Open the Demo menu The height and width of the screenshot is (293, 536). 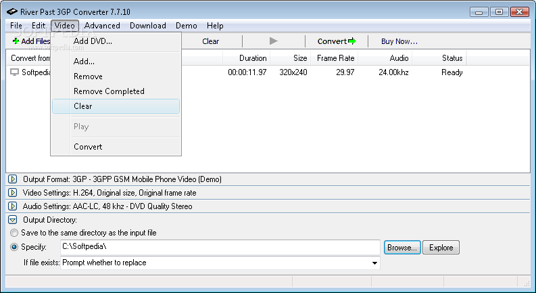(187, 26)
